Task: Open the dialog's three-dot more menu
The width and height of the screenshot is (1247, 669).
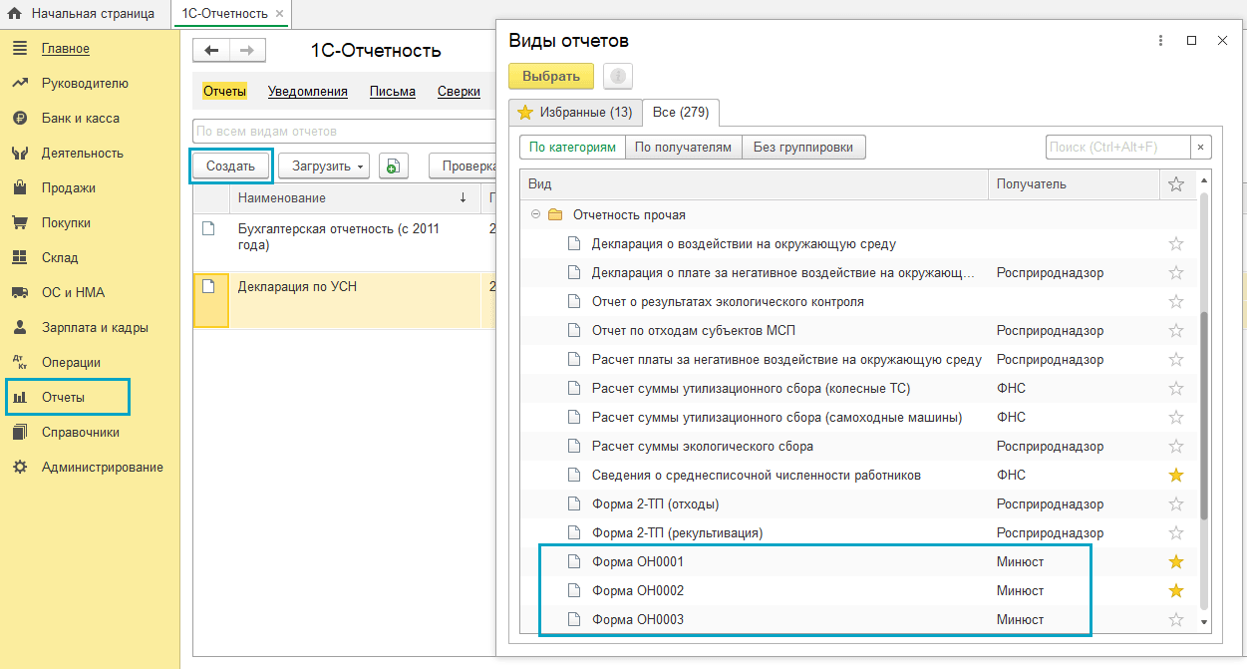Action: click(1160, 41)
